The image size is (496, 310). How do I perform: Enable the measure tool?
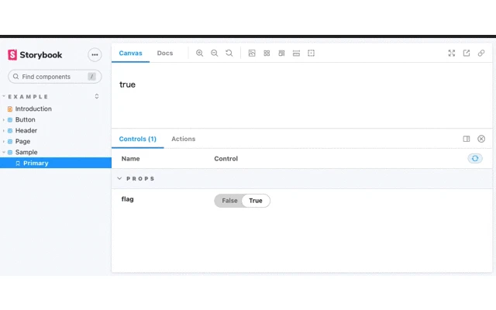296,53
